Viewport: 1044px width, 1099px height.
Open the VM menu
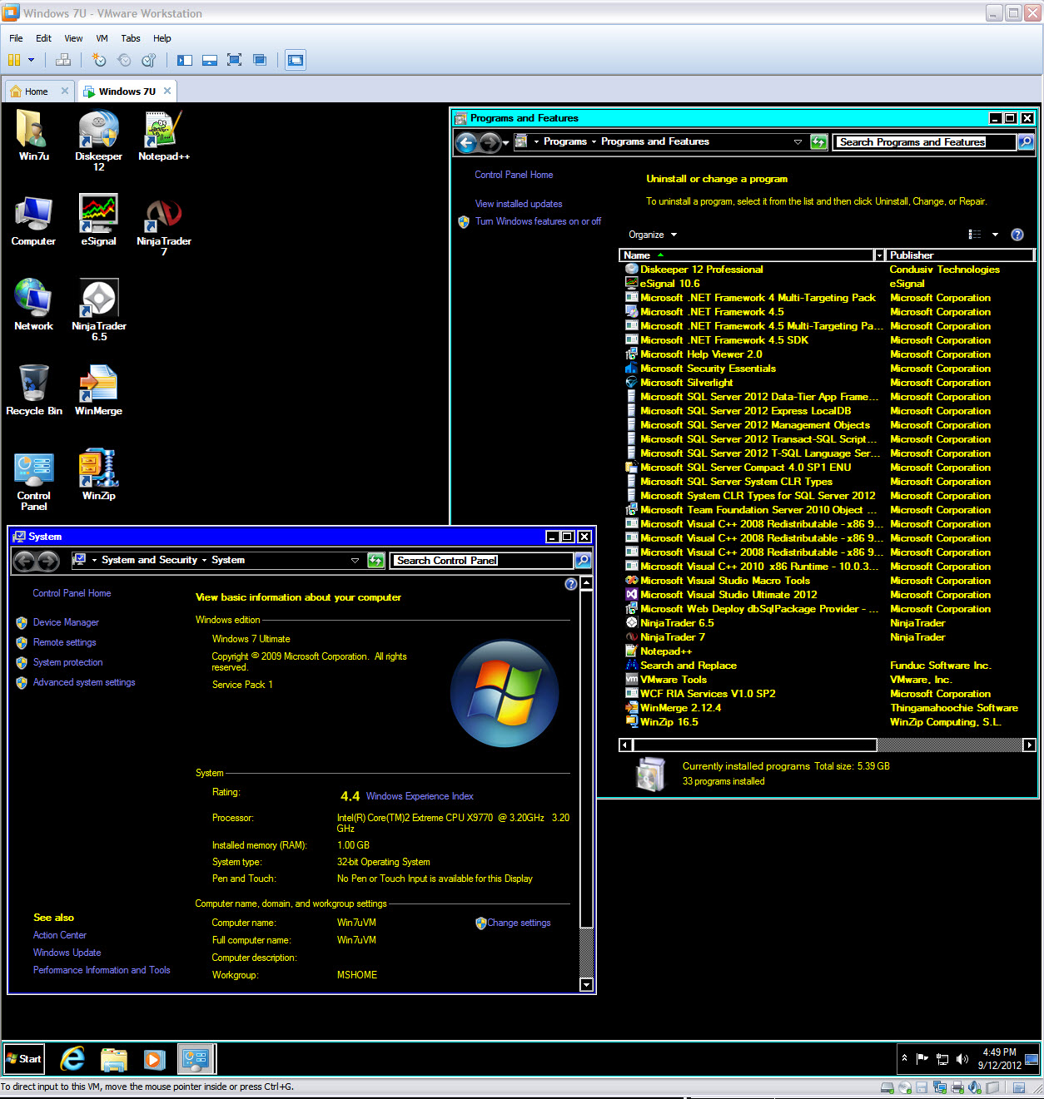click(102, 38)
